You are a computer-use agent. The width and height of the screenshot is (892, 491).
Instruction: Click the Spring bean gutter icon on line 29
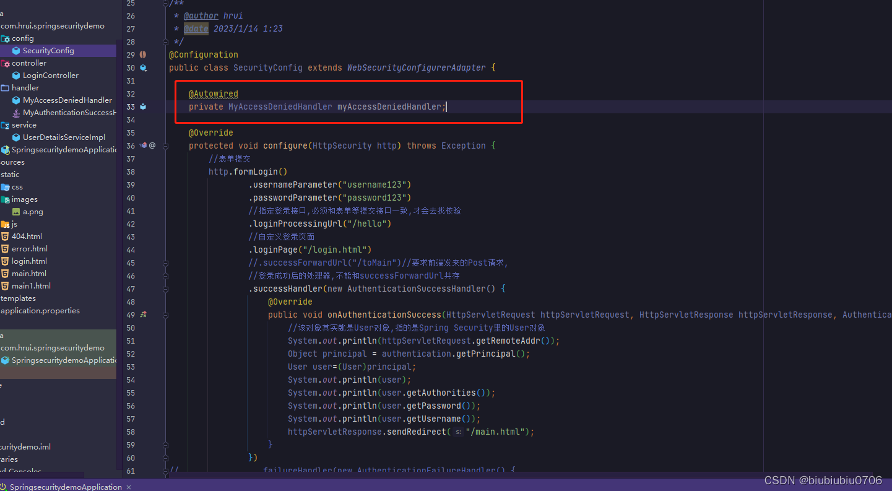[143, 54]
